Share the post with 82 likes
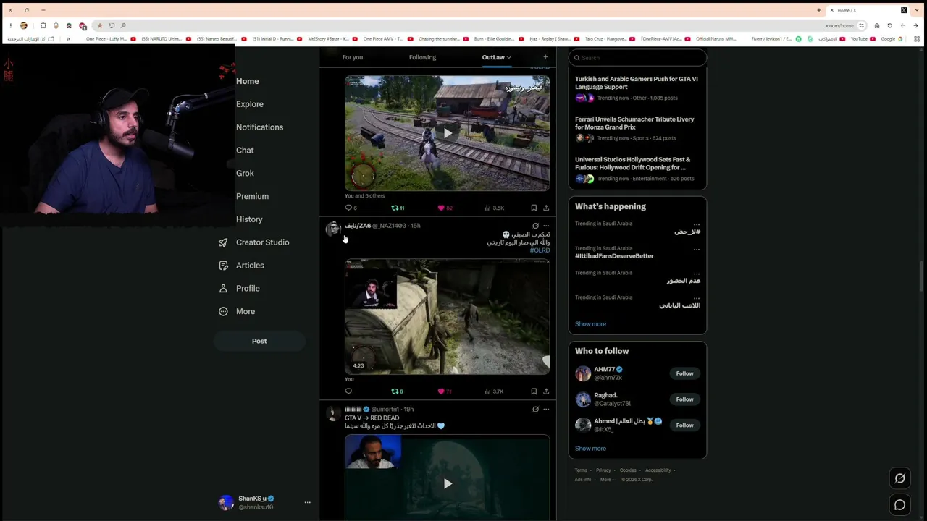Image resolution: width=927 pixels, height=521 pixels. point(546,208)
